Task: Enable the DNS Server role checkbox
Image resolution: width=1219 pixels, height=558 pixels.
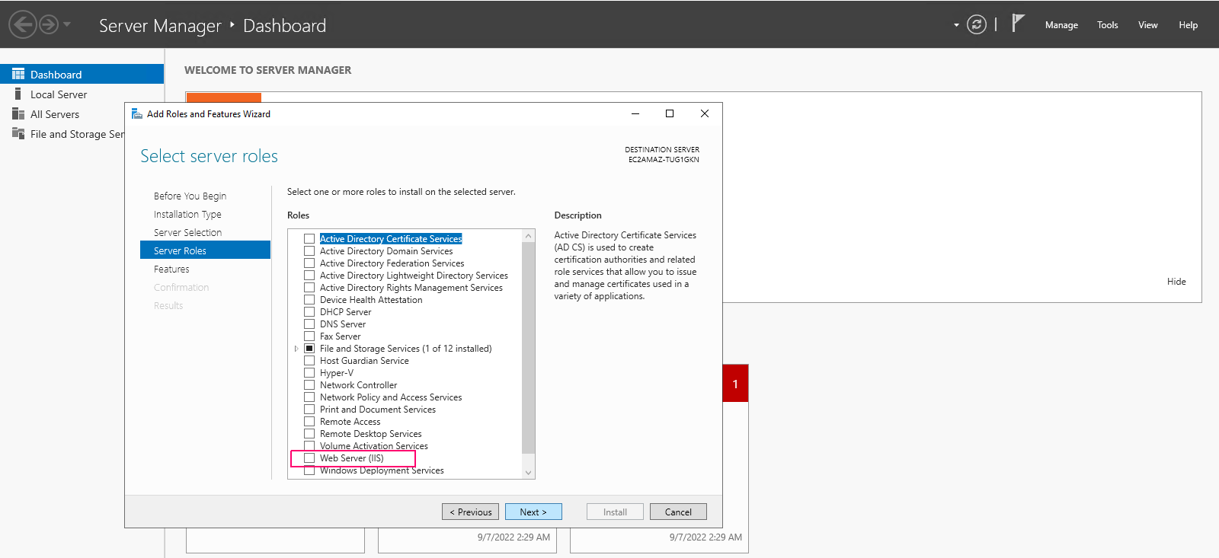Action: pos(309,324)
